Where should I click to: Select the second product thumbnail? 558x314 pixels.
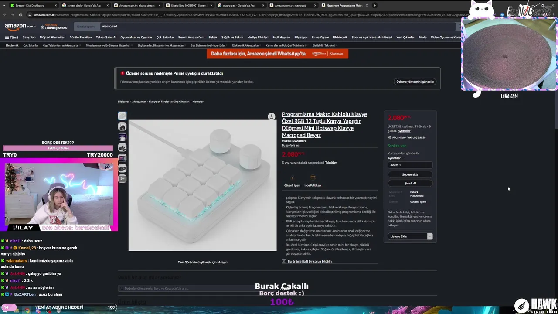click(x=122, y=126)
